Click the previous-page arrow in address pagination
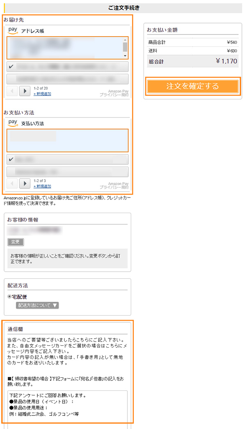Screen dimensions: 246x429 pyautogui.click(x=12, y=91)
